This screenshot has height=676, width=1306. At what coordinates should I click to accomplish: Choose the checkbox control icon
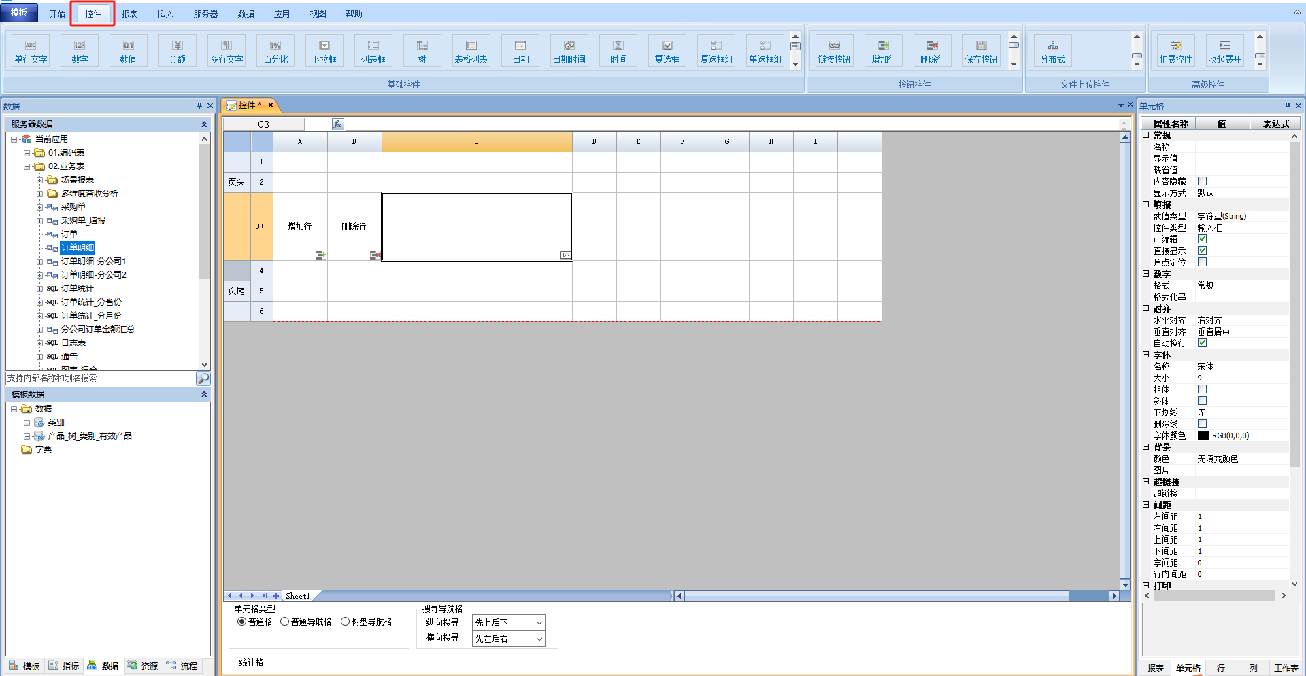click(667, 50)
